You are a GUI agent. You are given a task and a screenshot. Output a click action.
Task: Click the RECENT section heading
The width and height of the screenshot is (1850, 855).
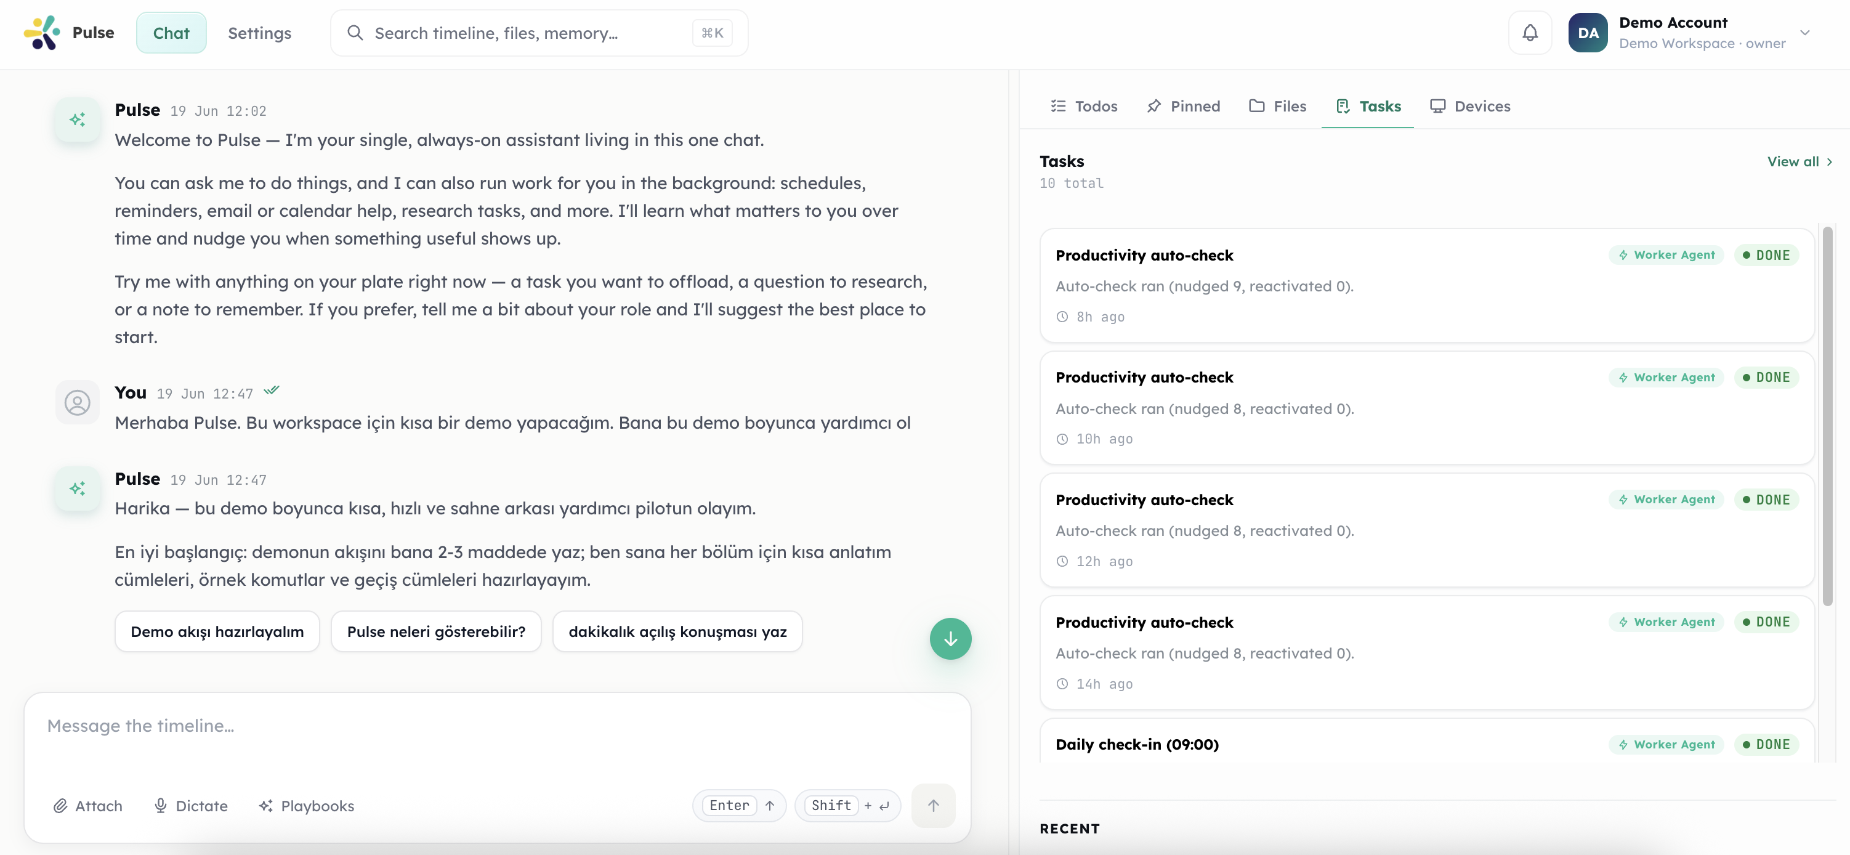coord(1069,829)
